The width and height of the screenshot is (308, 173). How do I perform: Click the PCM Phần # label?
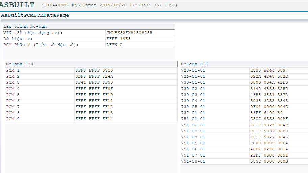pyautogui.click(x=41, y=45)
